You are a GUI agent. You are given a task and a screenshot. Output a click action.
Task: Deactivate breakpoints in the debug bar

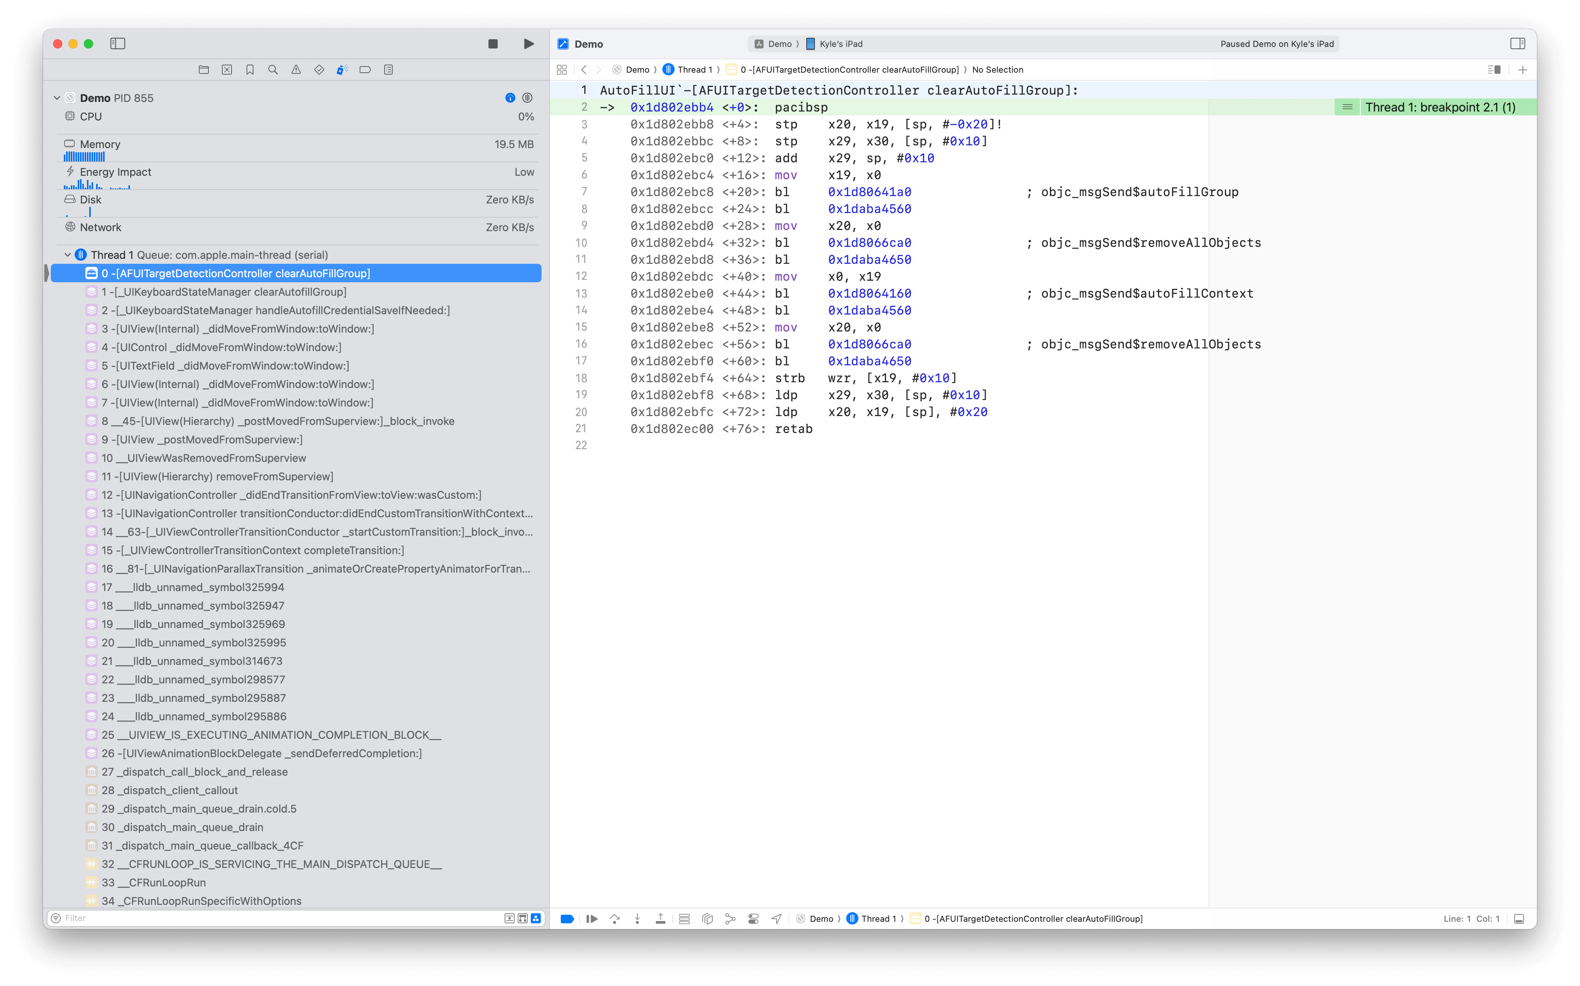[x=567, y=919]
